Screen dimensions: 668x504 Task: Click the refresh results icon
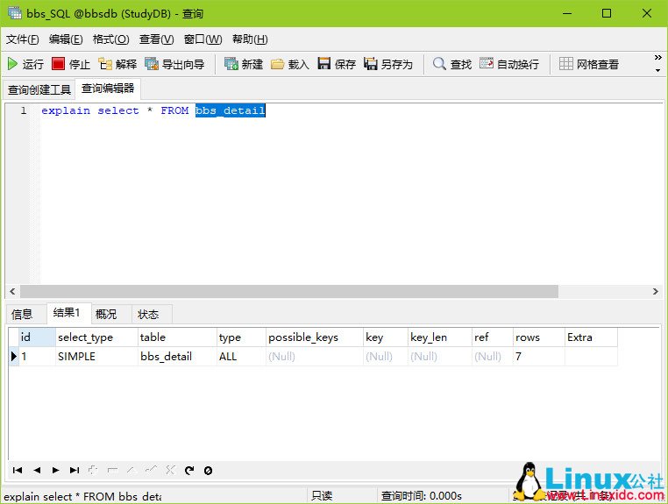189,471
